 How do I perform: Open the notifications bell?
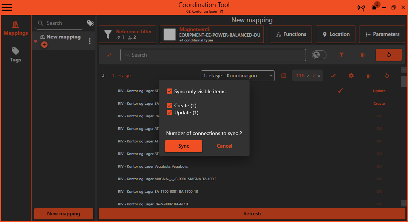pyautogui.click(x=374, y=7)
